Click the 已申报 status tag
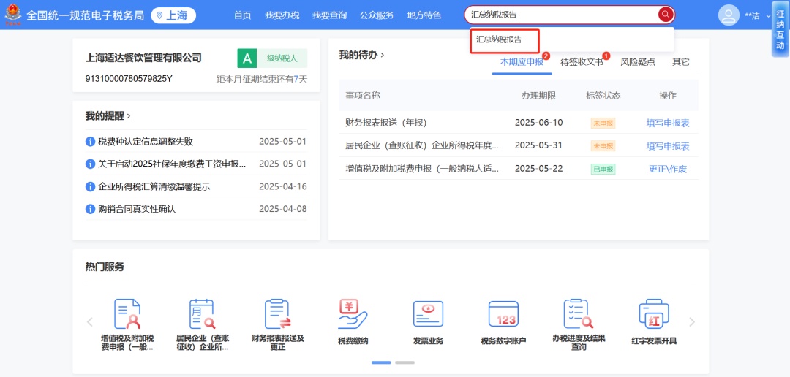 pyautogui.click(x=603, y=169)
